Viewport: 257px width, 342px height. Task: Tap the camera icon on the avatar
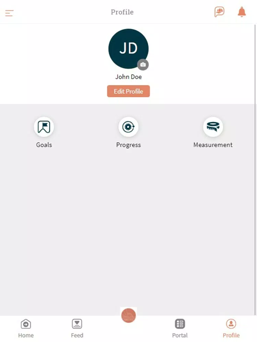pyautogui.click(x=143, y=65)
